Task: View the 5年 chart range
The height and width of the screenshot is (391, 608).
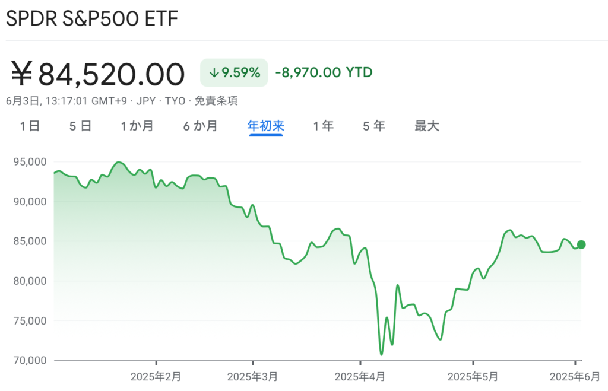Action: tap(374, 126)
